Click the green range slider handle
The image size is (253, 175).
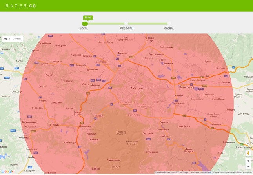tap(85, 24)
